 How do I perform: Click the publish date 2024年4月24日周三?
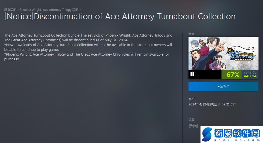[202, 104]
